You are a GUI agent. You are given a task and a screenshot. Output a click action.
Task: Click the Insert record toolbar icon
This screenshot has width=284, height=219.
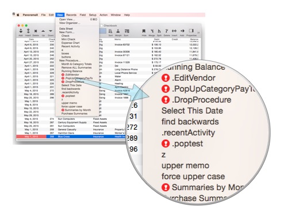pyautogui.click(x=28, y=31)
